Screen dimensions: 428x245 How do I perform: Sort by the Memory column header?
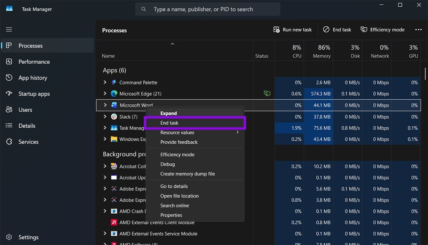click(x=318, y=51)
